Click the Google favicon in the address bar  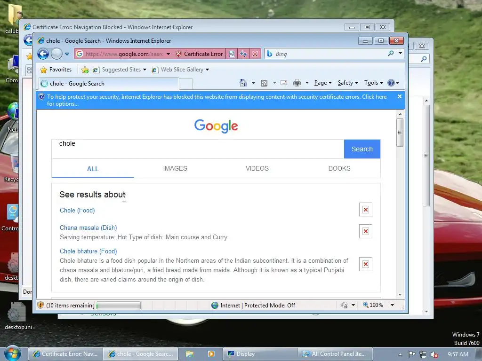[79, 54]
